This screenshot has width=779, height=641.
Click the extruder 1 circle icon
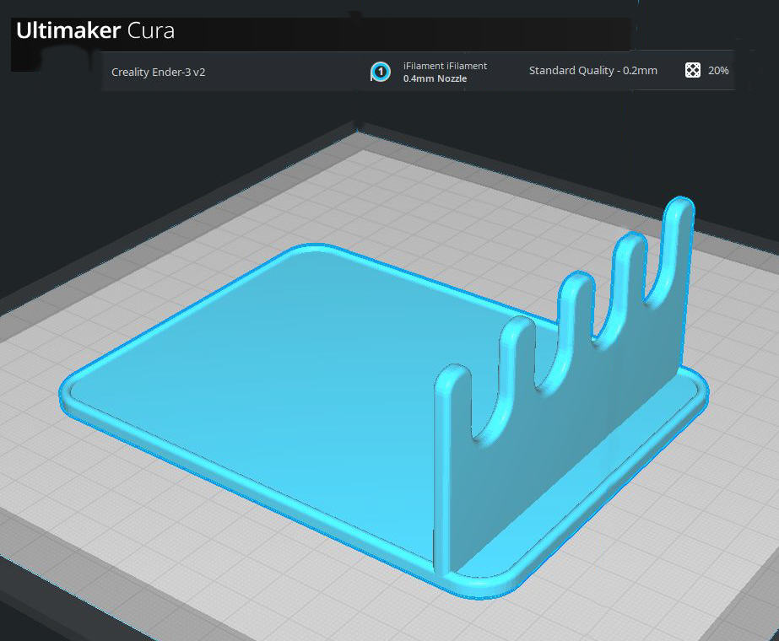pos(381,72)
